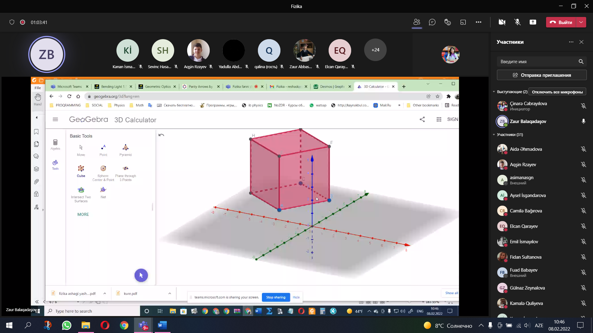Open Other bookmarks folder
The image size is (593, 333).
(x=423, y=105)
